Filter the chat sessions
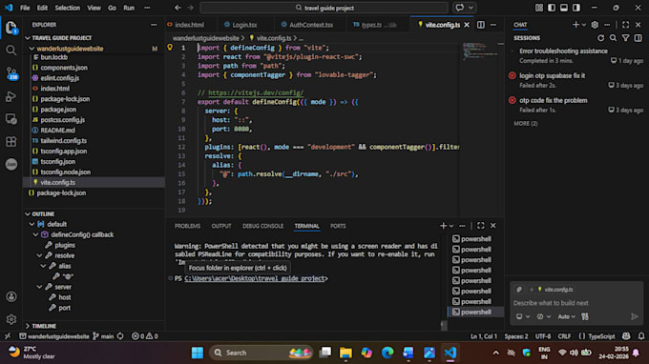The width and height of the screenshot is (649, 364). point(625,38)
